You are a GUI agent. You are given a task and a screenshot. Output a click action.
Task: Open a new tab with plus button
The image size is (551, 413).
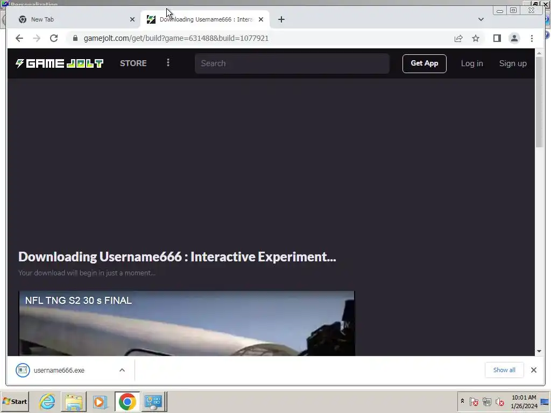coord(281,19)
